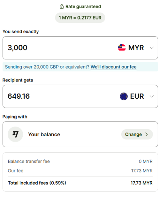
Task: Click the arrow icon beside Change
Action: point(147,134)
